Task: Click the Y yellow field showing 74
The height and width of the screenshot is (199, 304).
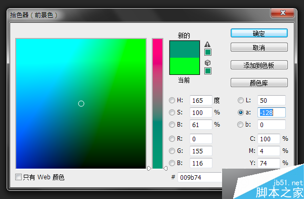Action: point(269,163)
